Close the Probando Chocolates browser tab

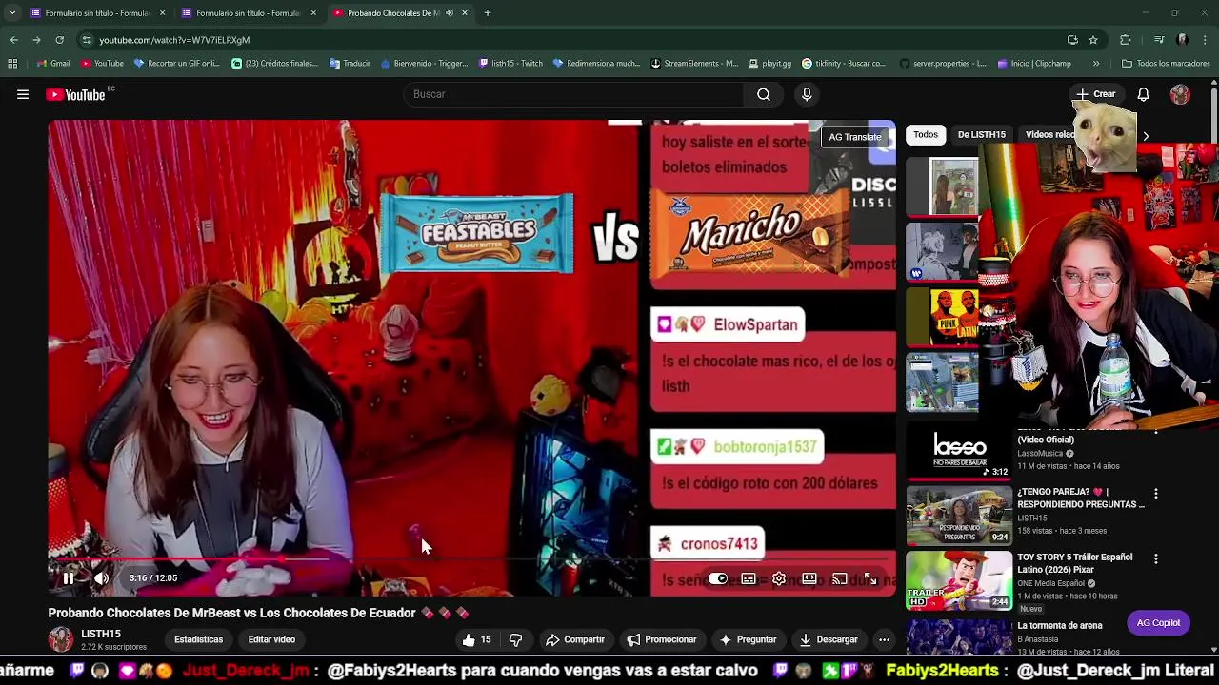(465, 13)
